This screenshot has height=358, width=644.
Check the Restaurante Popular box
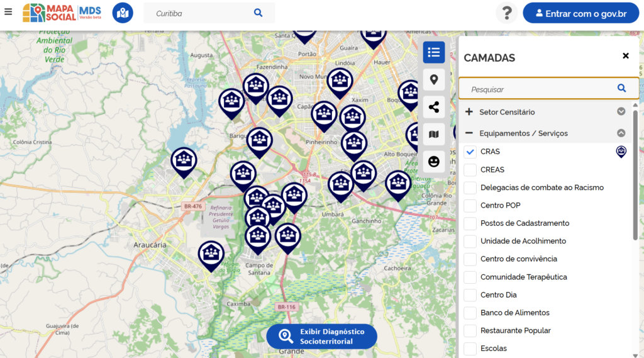470,330
